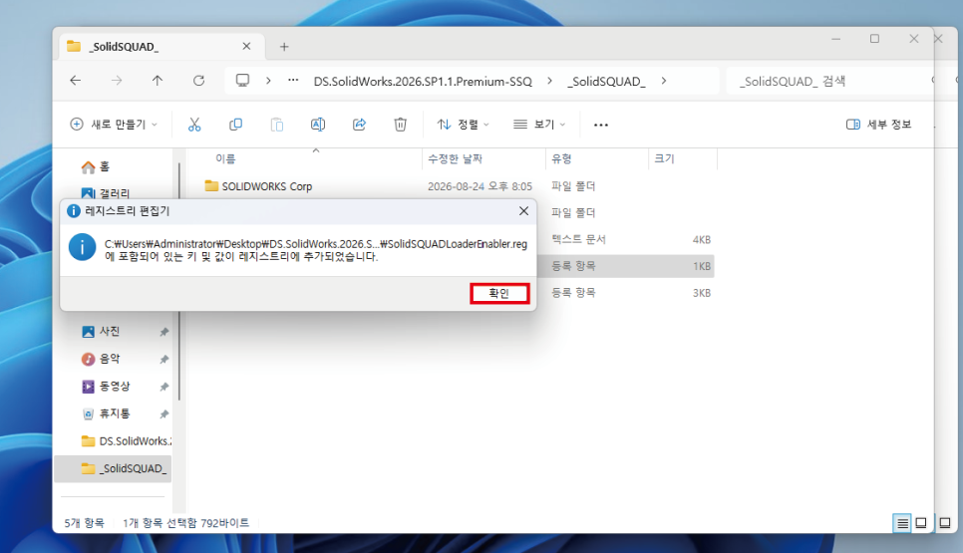
Task: Click the paste clipboard icon
Action: click(x=277, y=125)
